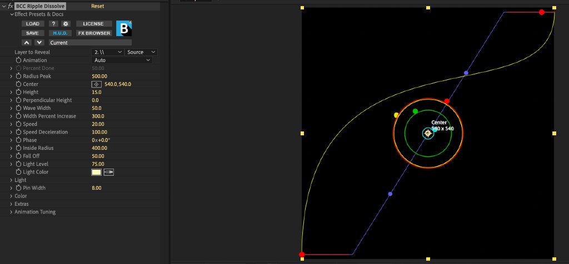Click Light Color eyedropper icon
Screen dimensions: 569x264
click(109, 172)
